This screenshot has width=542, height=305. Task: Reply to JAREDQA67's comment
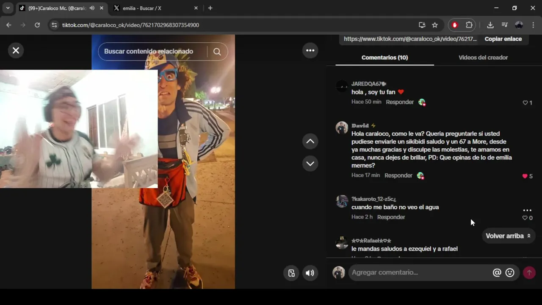400,102
